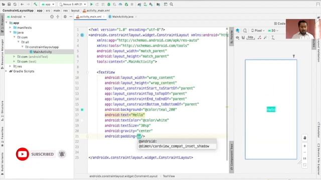
Task: Switch to MainActivity.java editor tab
Action: (x=122, y=16)
